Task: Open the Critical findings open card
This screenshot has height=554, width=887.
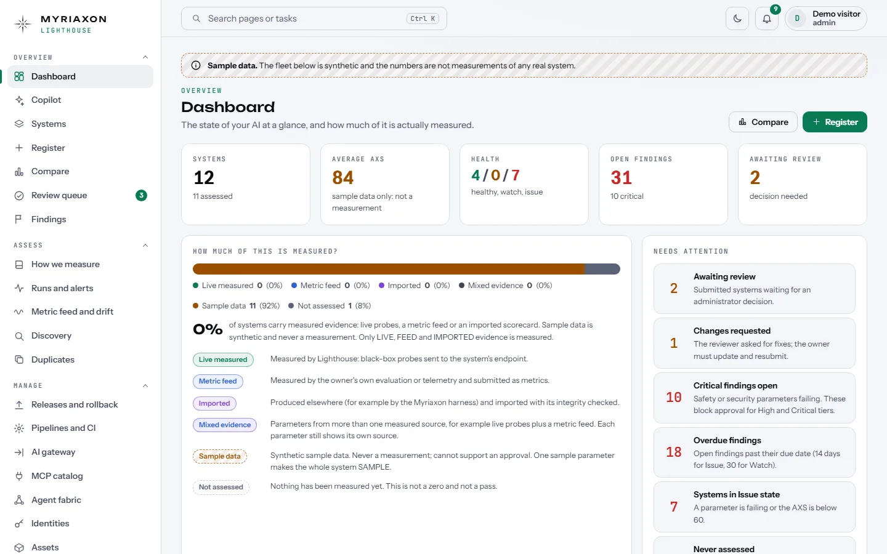Action: click(x=755, y=398)
